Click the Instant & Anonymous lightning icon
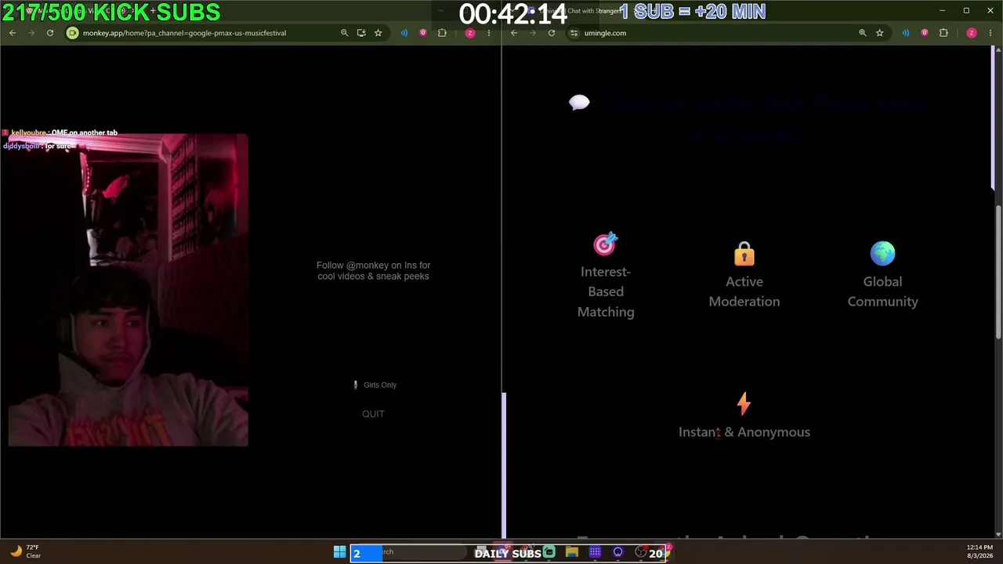This screenshot has height=564, width=1003. click(744, 404)
